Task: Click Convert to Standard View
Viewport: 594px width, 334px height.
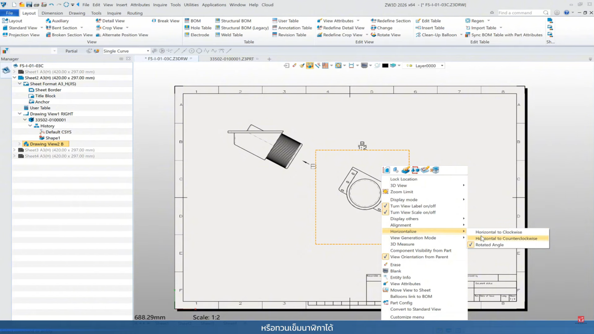Action: 415,309
